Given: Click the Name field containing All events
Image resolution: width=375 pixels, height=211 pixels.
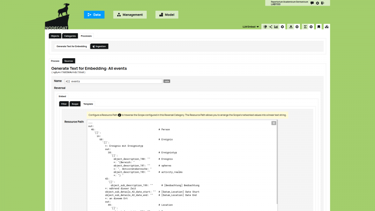Looking at the screenshot, I should coord(113,81).
